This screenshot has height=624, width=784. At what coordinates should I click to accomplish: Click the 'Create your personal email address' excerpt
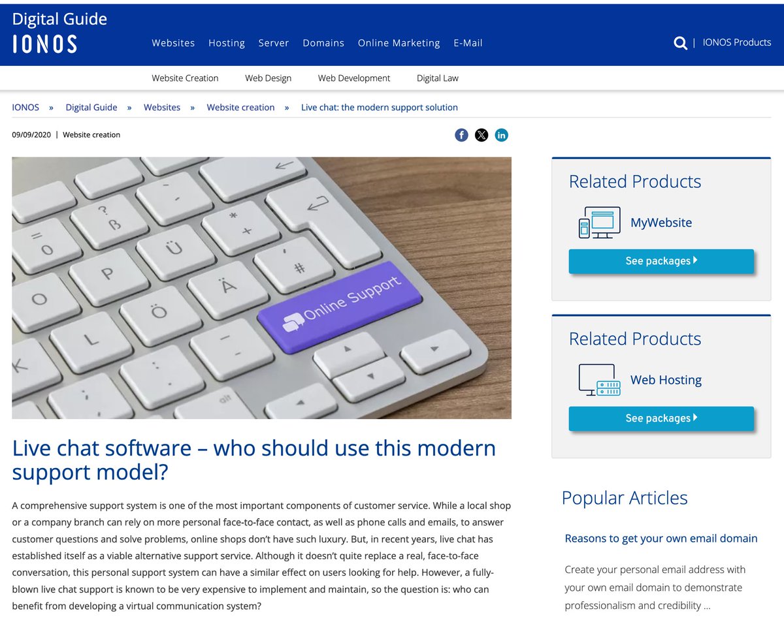click(x=655, y=587)
